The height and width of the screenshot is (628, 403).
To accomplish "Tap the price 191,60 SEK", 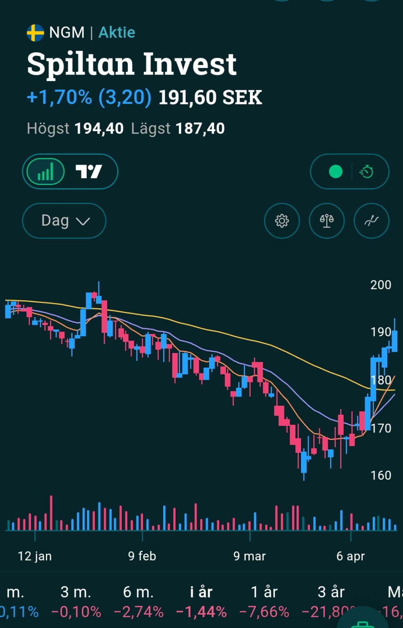I will click(x=210, y=98).
